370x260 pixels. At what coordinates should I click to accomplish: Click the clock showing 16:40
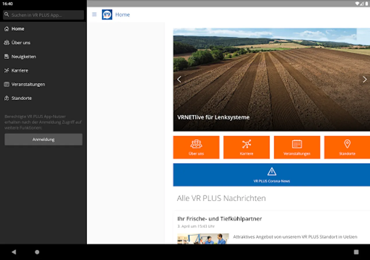7,4
